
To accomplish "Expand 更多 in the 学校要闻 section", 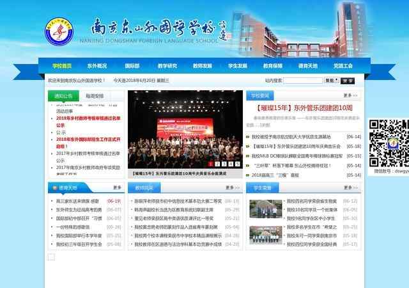I will click(350, 95).
